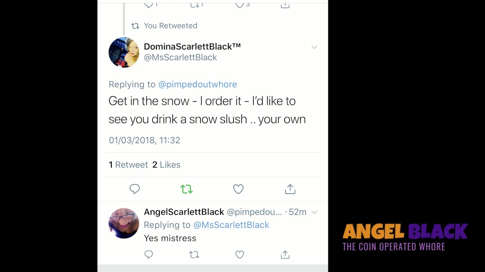
Task: Like the main tweet with heart icon
Action: [x=238, y=189]
